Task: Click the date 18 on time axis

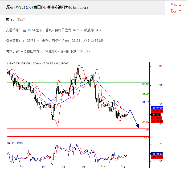Action: (x=124, y=167)
